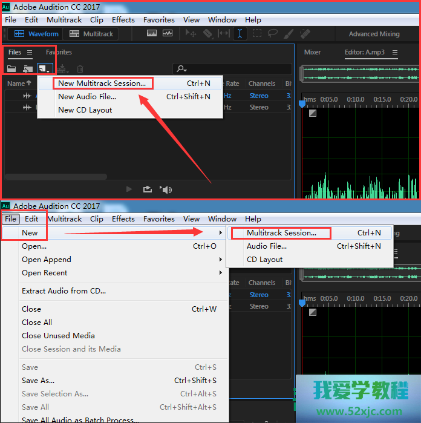This screenshot has width=421, height=423.
Task: Select the Razor tool in the toolbar
Action: click(x=207, y=34)
